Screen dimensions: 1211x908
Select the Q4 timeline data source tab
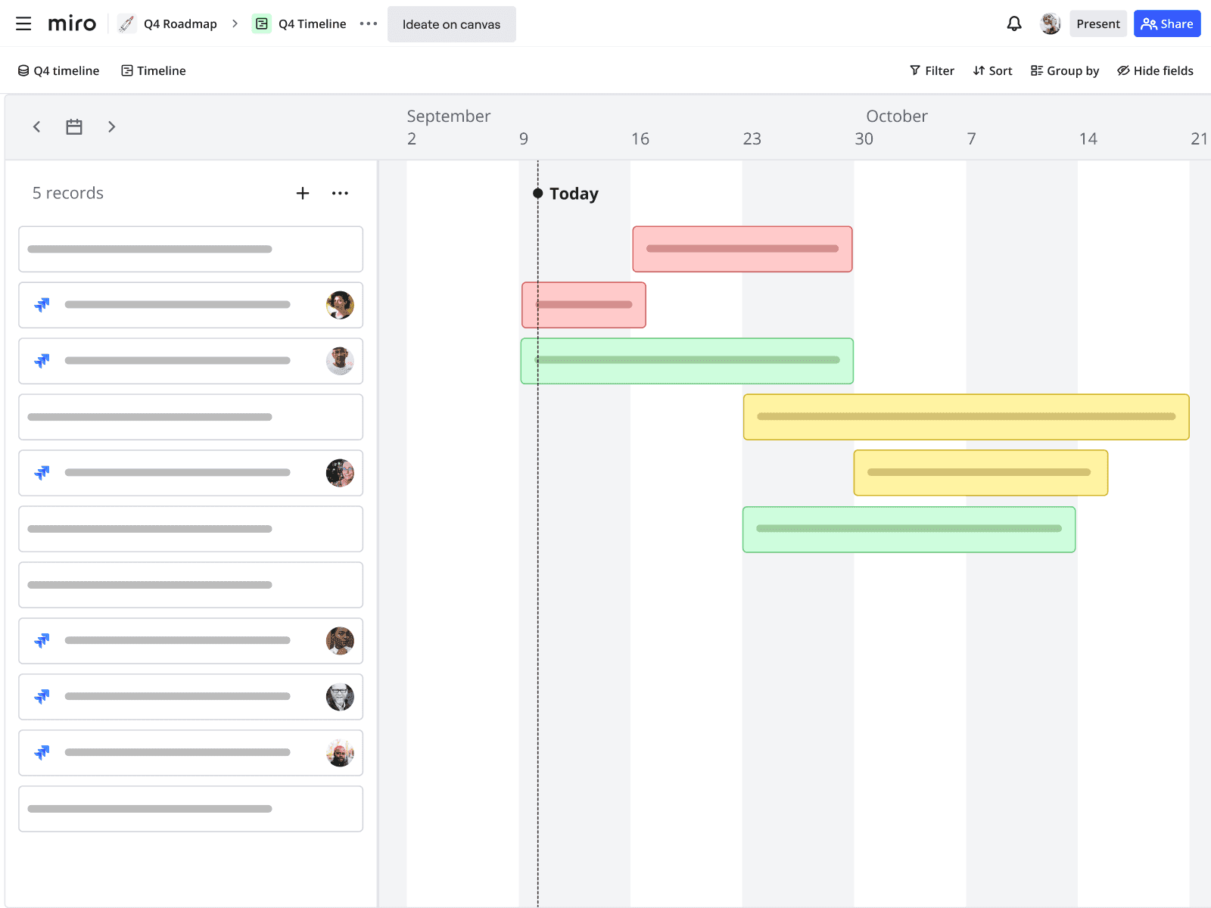pyautogui.click(x=59, y=71)
